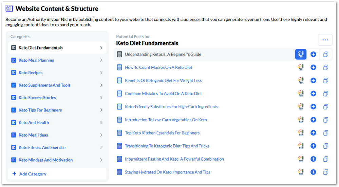Select Keto Meal Planning category

click(x=57, y=60)
